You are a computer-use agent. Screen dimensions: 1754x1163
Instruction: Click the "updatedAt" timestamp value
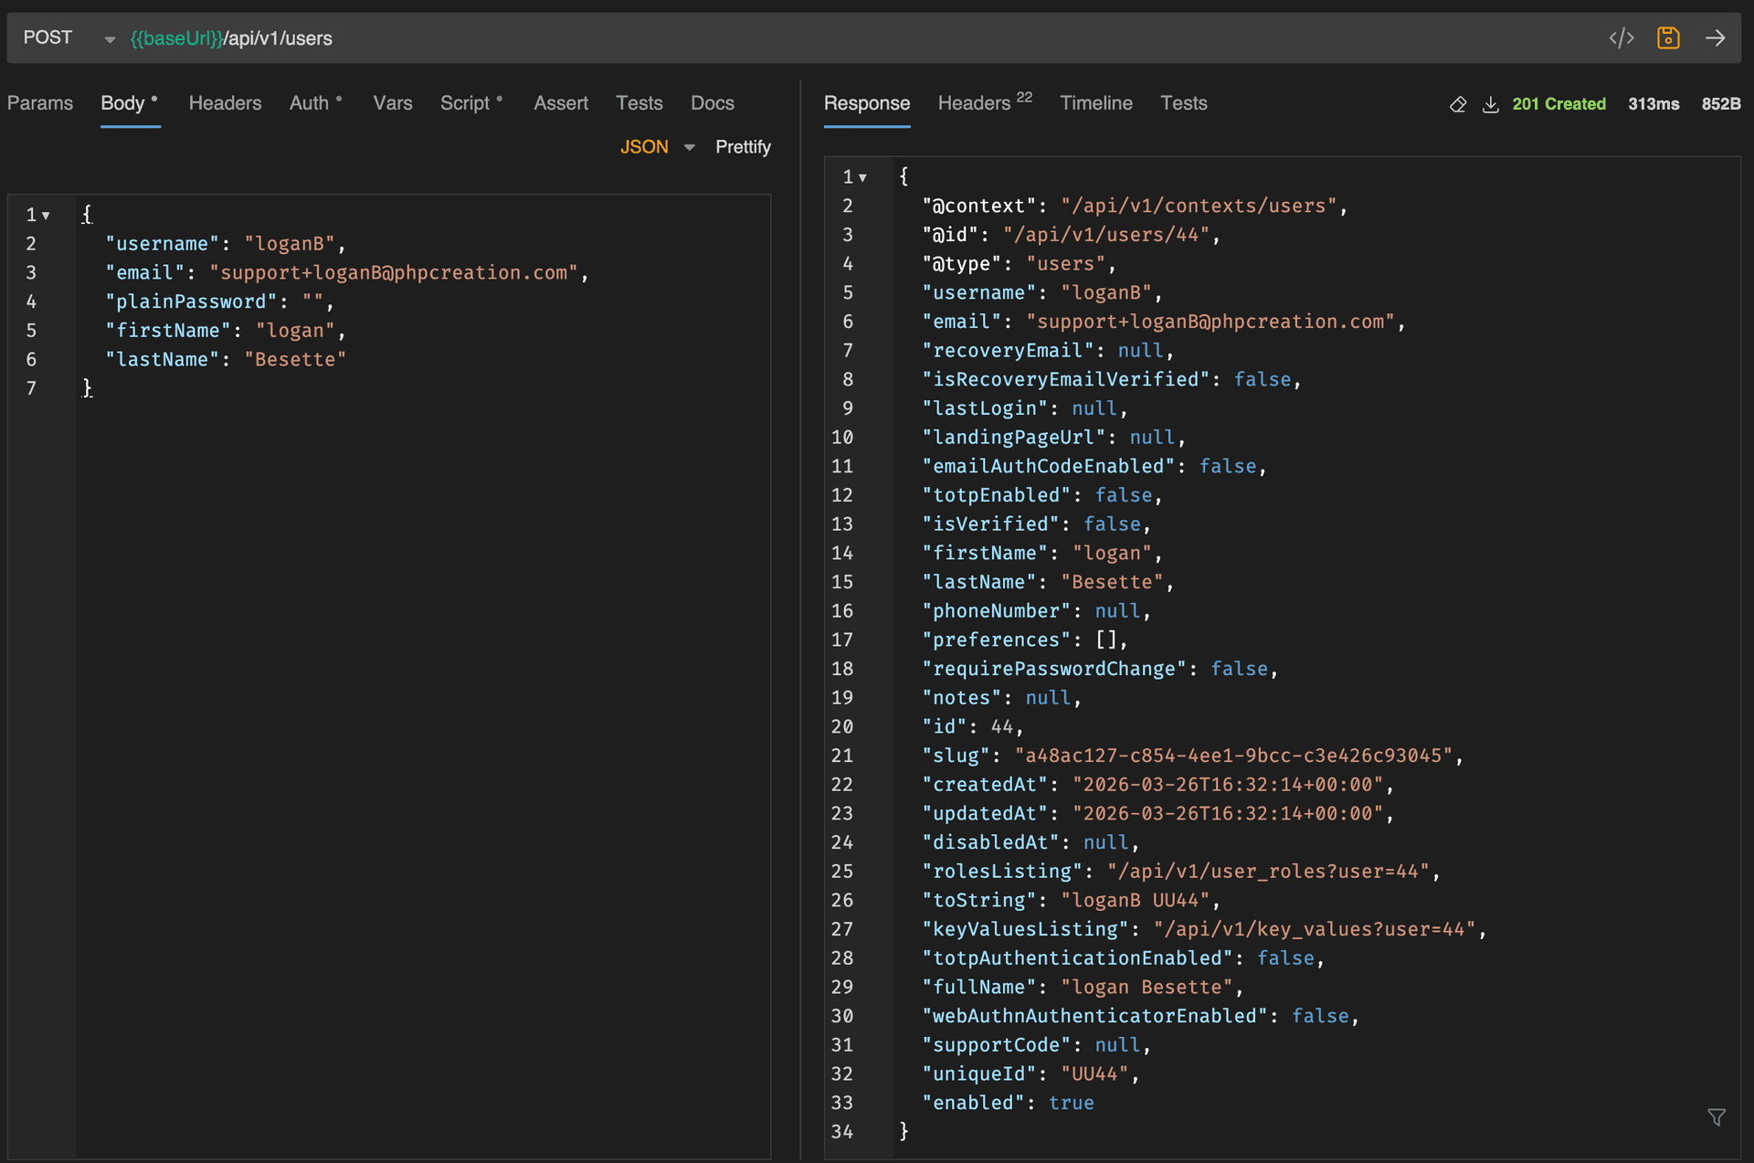(1229, 814)
